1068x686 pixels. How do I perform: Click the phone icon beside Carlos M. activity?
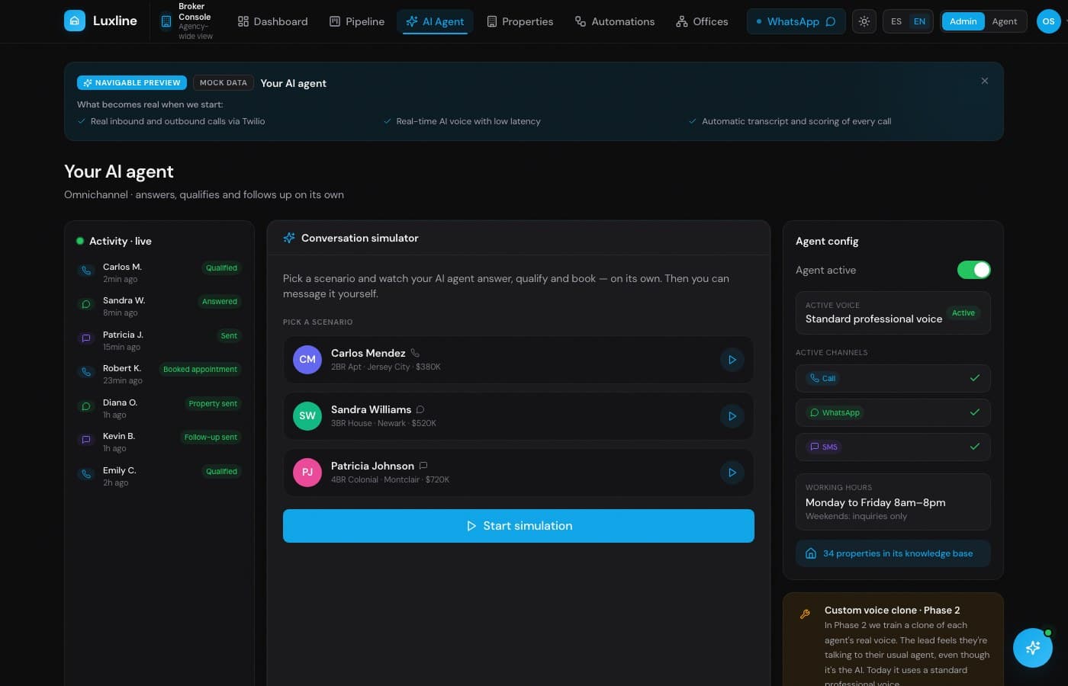[86, 271]
